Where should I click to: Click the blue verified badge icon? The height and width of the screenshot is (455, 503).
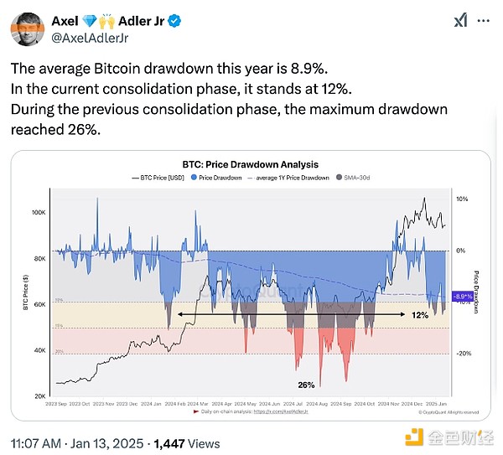coord(174,21)
